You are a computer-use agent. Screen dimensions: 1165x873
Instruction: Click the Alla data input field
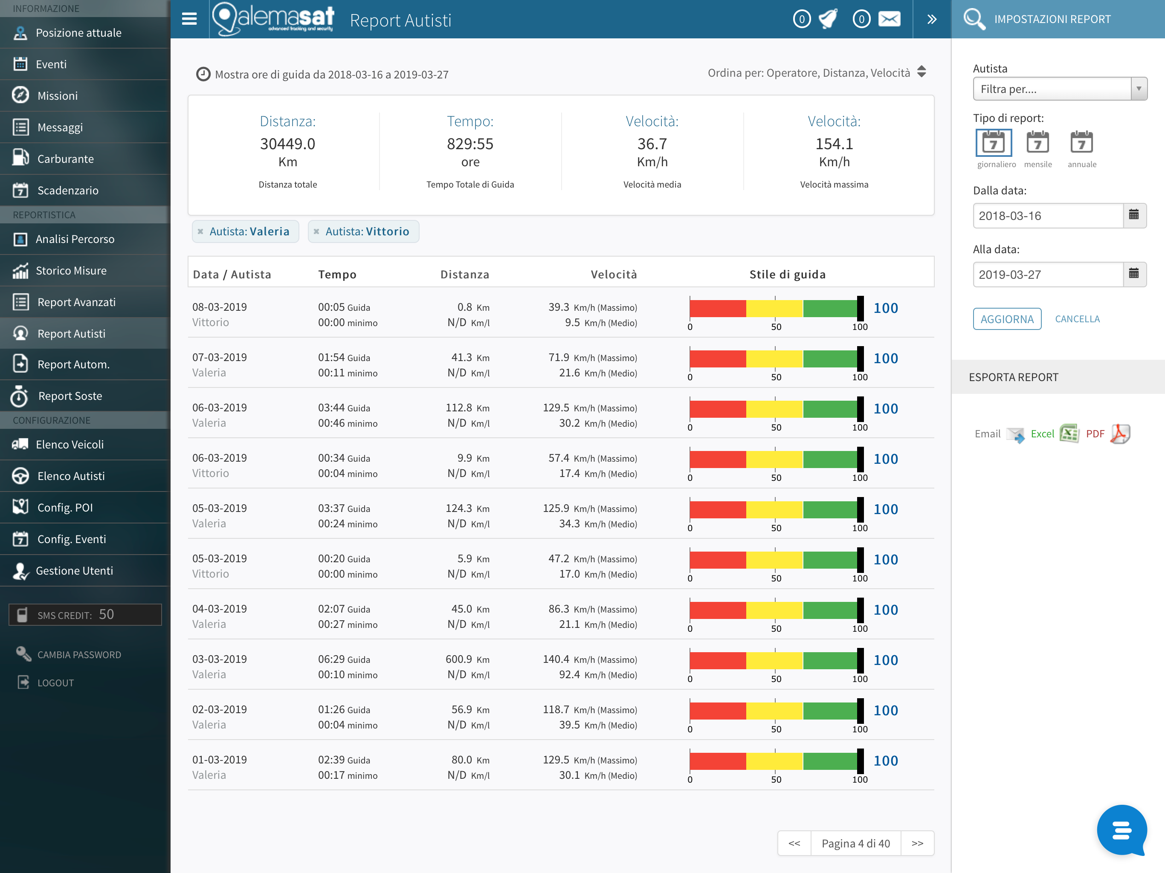tap(1048, 275)
